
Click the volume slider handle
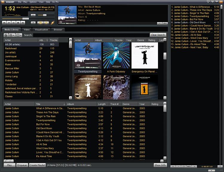coord(45,15)
